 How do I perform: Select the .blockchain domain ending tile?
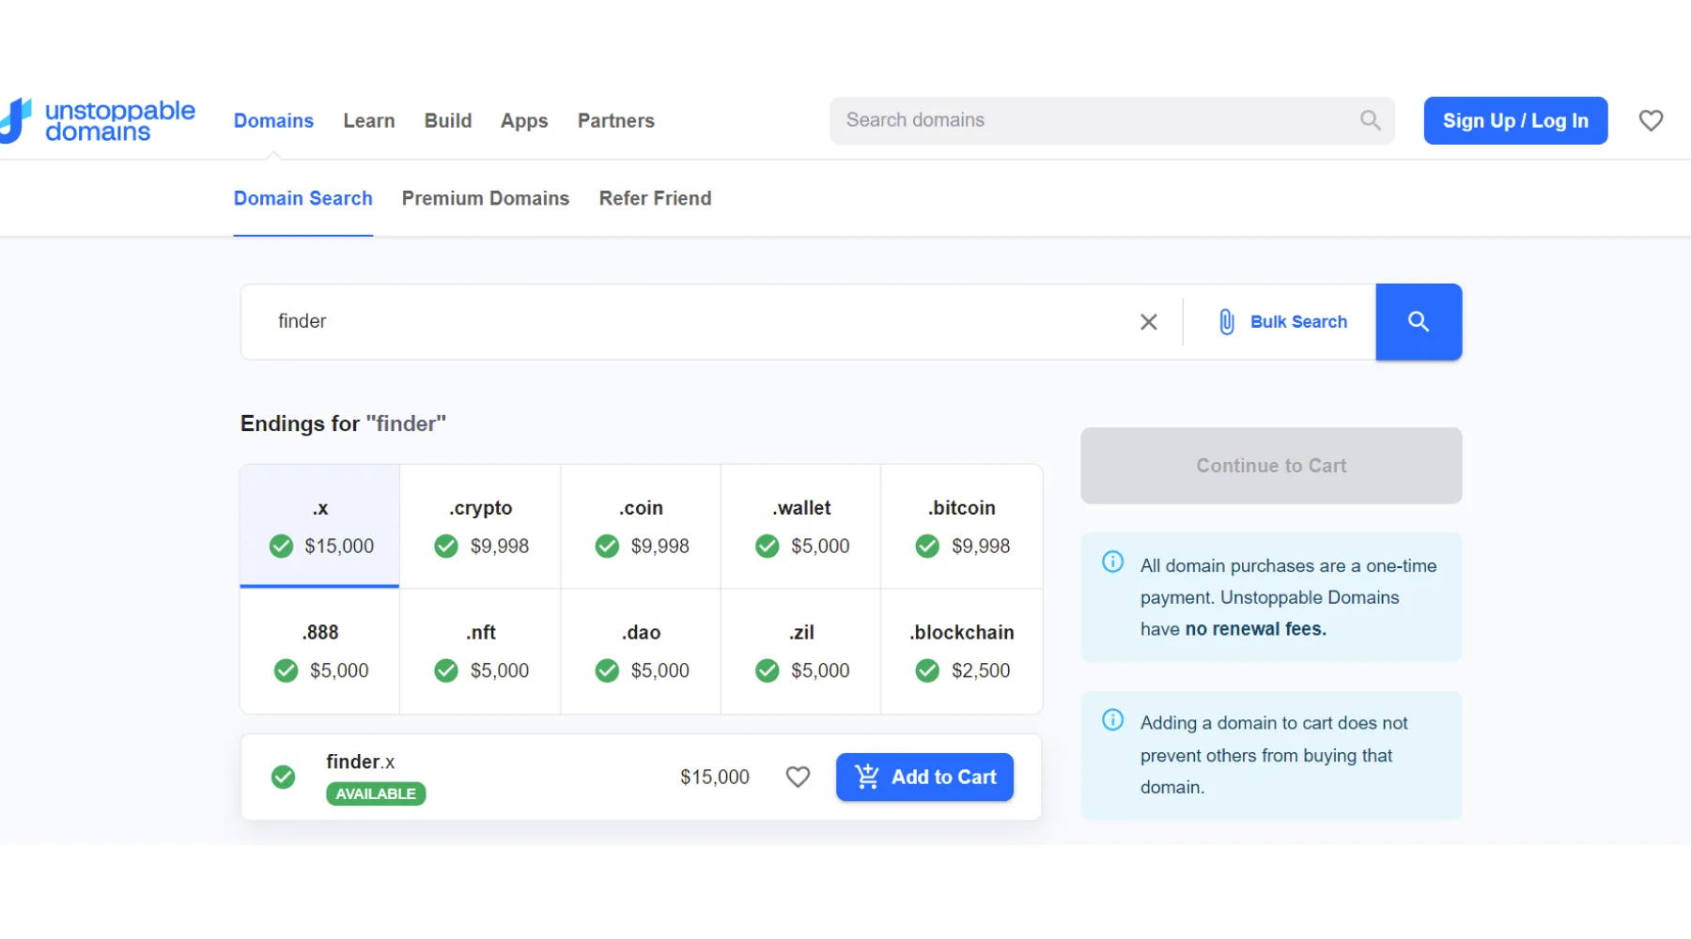coord(961,651)
